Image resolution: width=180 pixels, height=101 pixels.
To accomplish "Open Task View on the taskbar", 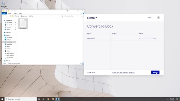I will click(x=44, y=99).
